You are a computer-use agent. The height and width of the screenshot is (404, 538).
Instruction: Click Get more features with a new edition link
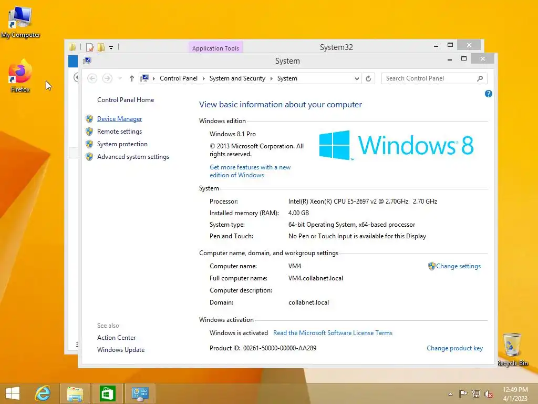[250, 171]
